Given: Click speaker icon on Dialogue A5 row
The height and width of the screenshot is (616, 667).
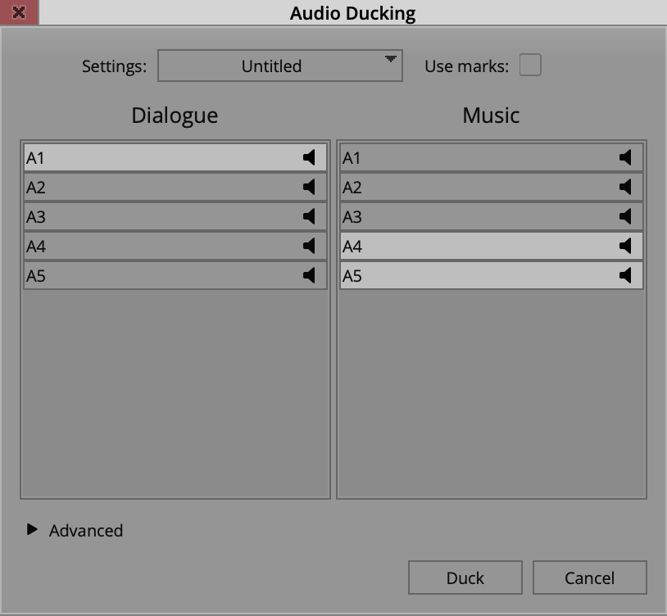Looking at the screenshot, I should [309, 275].
